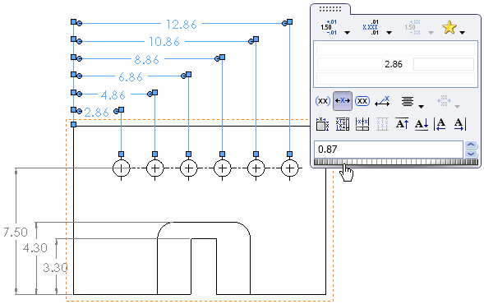Open the favorites star dropdown
This screenshot has width=484, height=304.
[x=462, y=32]
